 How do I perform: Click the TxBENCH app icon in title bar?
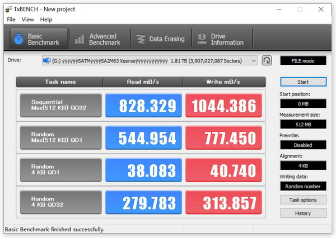9,9
